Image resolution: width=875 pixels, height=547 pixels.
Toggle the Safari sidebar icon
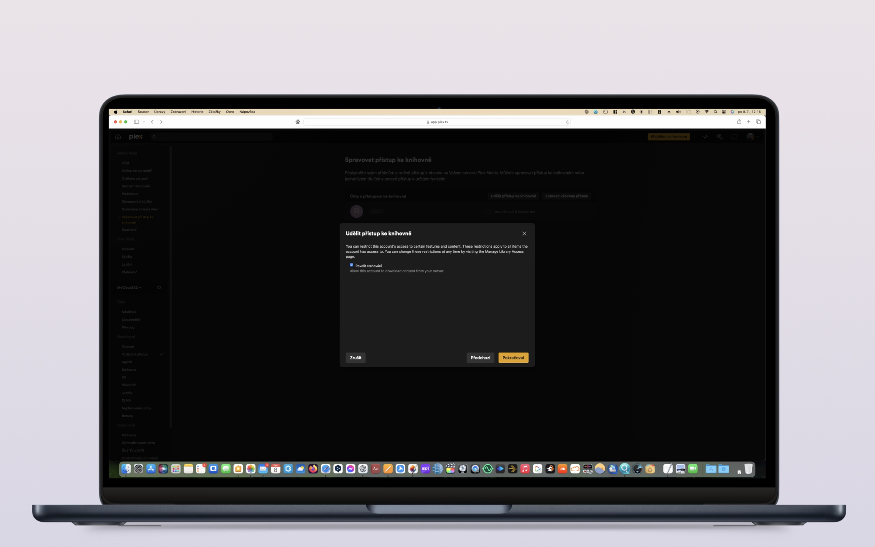point(136,122)
